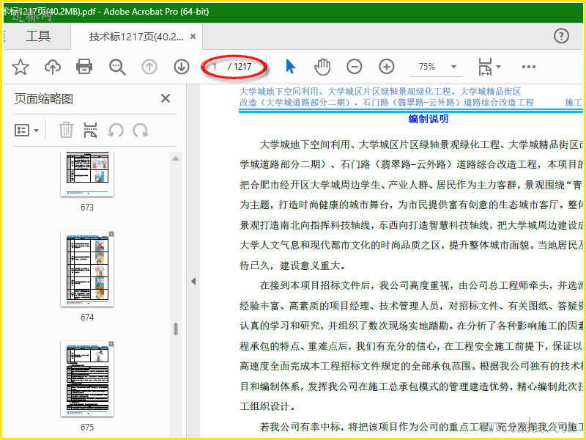Activate the hand pan tool
Image resolution: width=586 pixels, height=440 pixels.
point(322,67)
